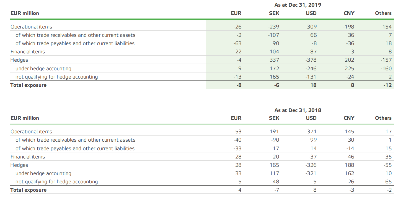Select the 2018 trade receivables row label

(76, 140)
